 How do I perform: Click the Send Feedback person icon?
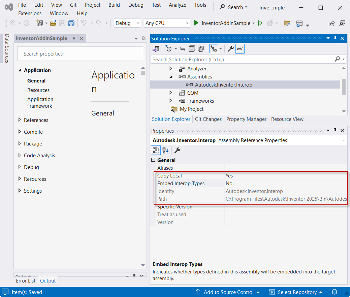pyautogui.click(x=342, y=23)
